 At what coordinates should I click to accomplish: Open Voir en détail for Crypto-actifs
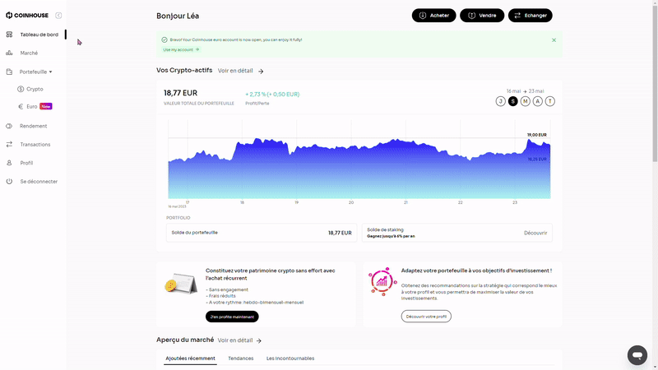(235, 71)
